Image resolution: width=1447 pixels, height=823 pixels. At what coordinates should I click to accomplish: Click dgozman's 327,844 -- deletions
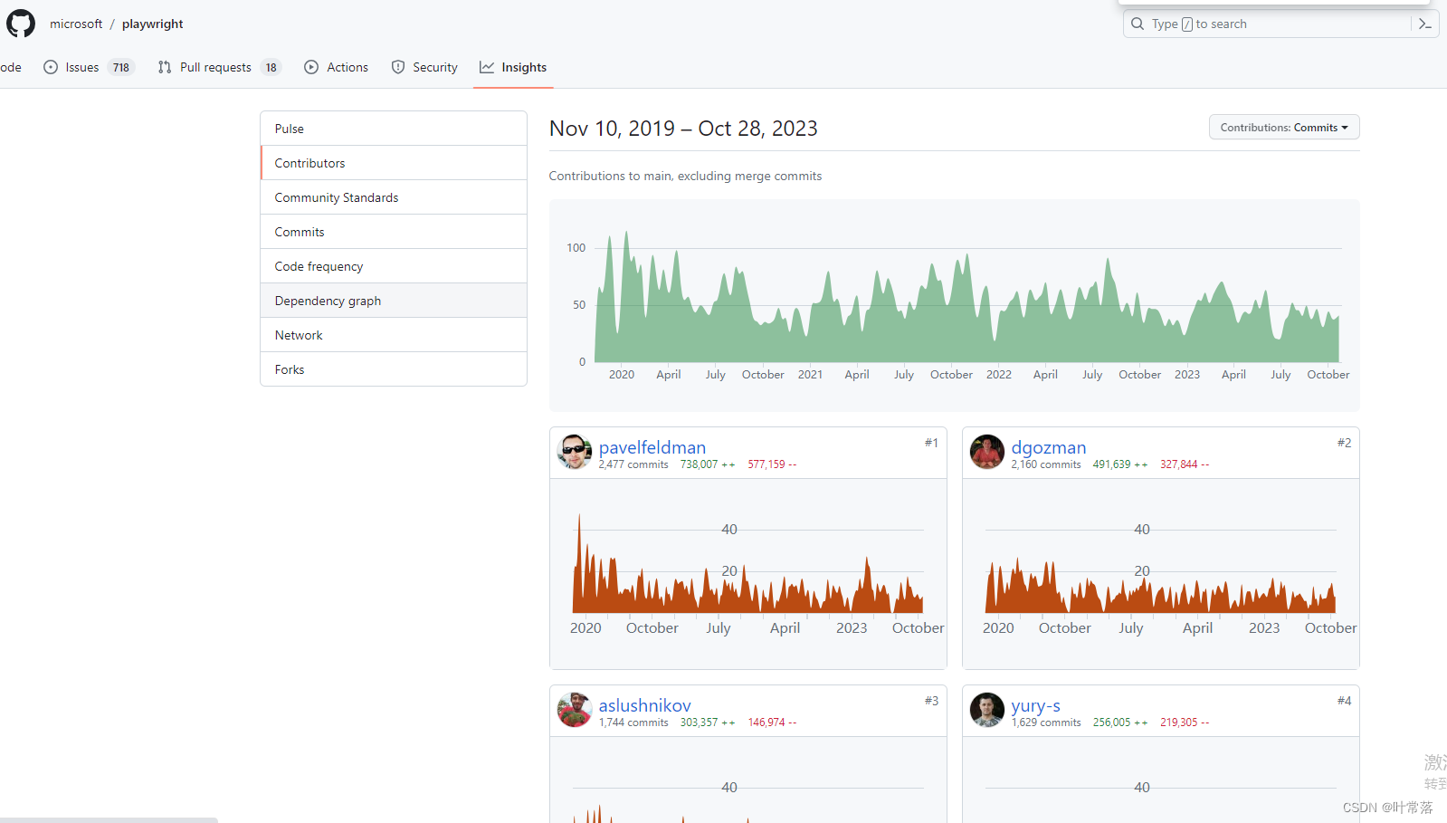pyautogui.click(x=1185, y=464)
